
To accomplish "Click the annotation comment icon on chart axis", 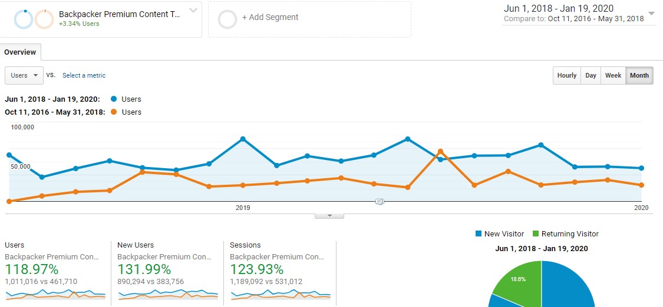I will (x=380, y=202).
